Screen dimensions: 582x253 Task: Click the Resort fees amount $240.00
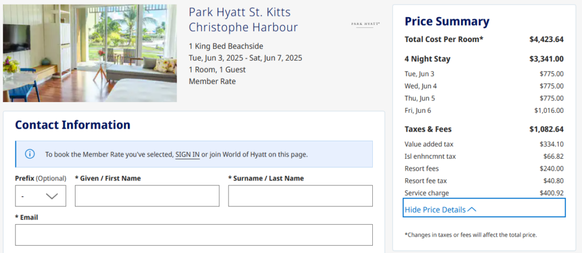click(551, 168)
